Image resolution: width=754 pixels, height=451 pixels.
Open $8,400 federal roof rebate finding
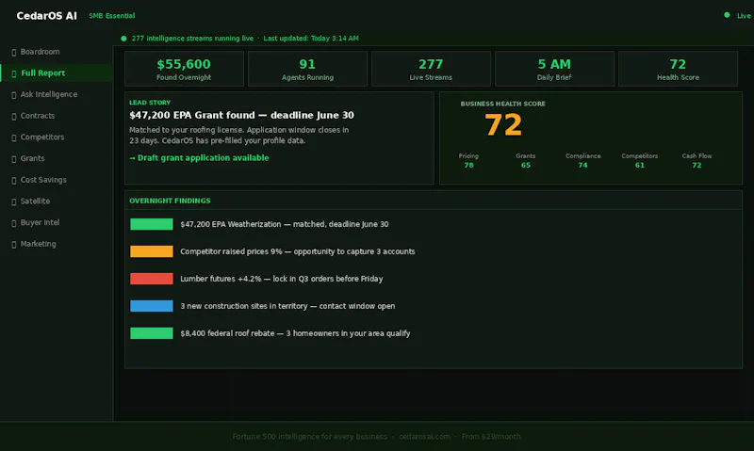[295, 333]
